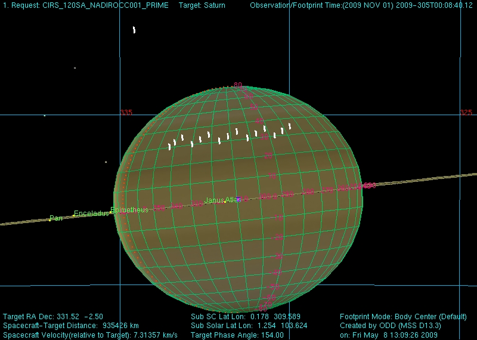Viewport: 477px width, 340px height.
Task: Click the 325 right ascension grid label
Action: 466,113
